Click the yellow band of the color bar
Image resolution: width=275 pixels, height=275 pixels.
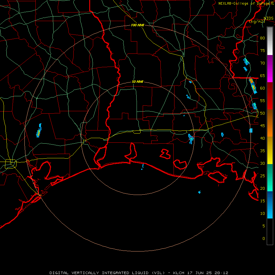270,150
